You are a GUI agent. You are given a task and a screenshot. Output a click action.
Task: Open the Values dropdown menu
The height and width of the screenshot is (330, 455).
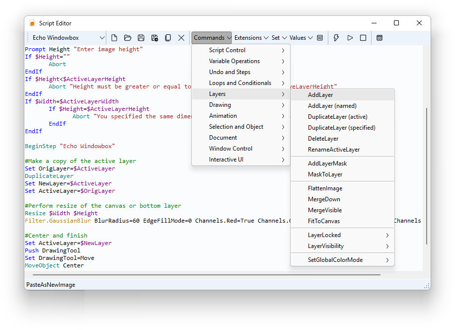point(301,38)
